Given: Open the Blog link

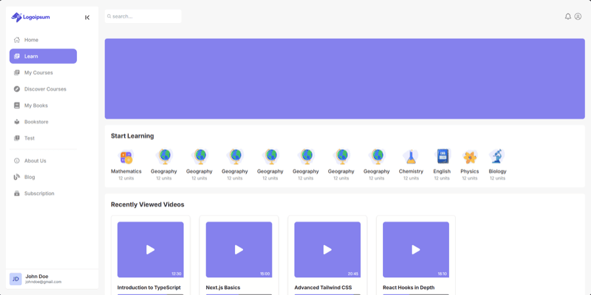Looking at the screenshot, I should pos(43,177).
